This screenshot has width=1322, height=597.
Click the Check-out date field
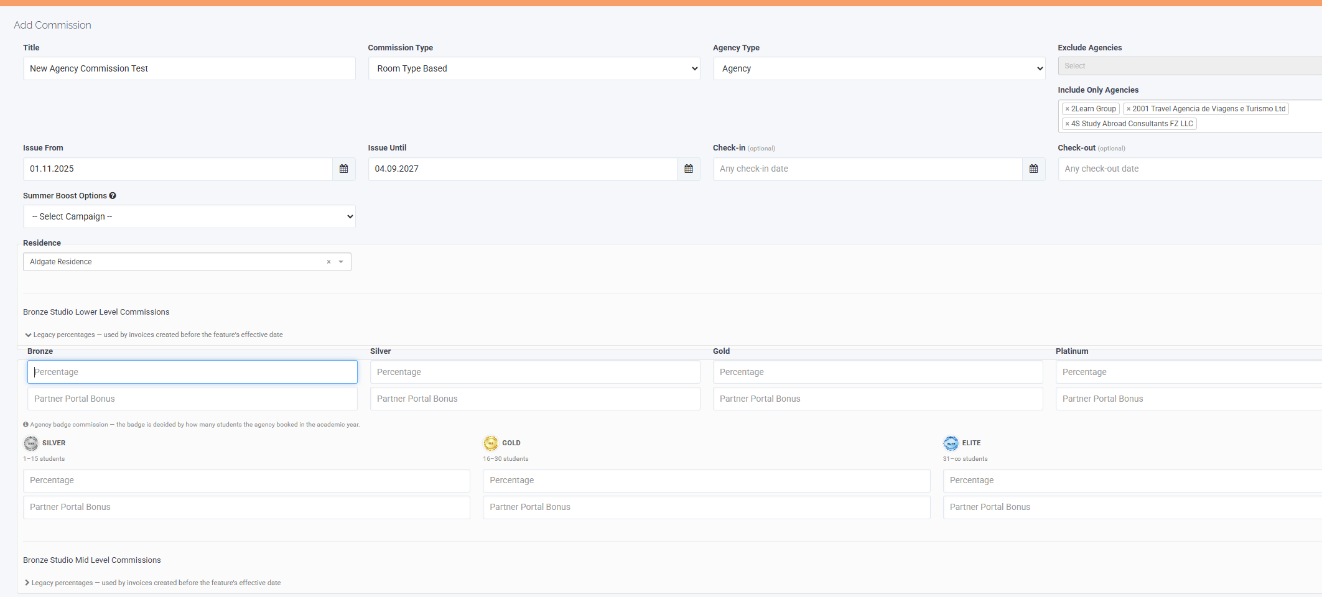tap(1189, 169)
